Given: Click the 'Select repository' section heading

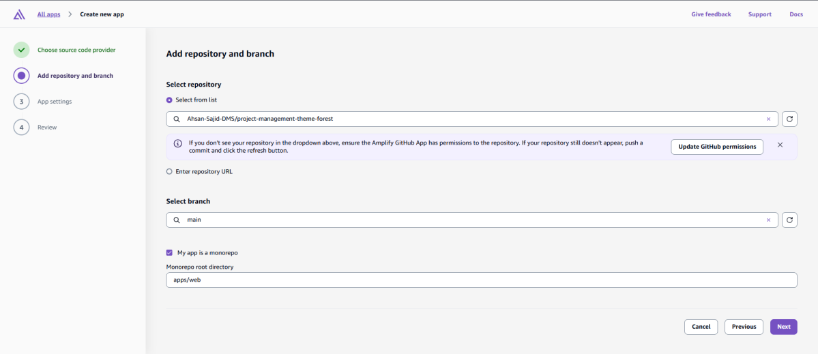Looking at the screenshot, I should pyautogui.click(x=194, y=85).
